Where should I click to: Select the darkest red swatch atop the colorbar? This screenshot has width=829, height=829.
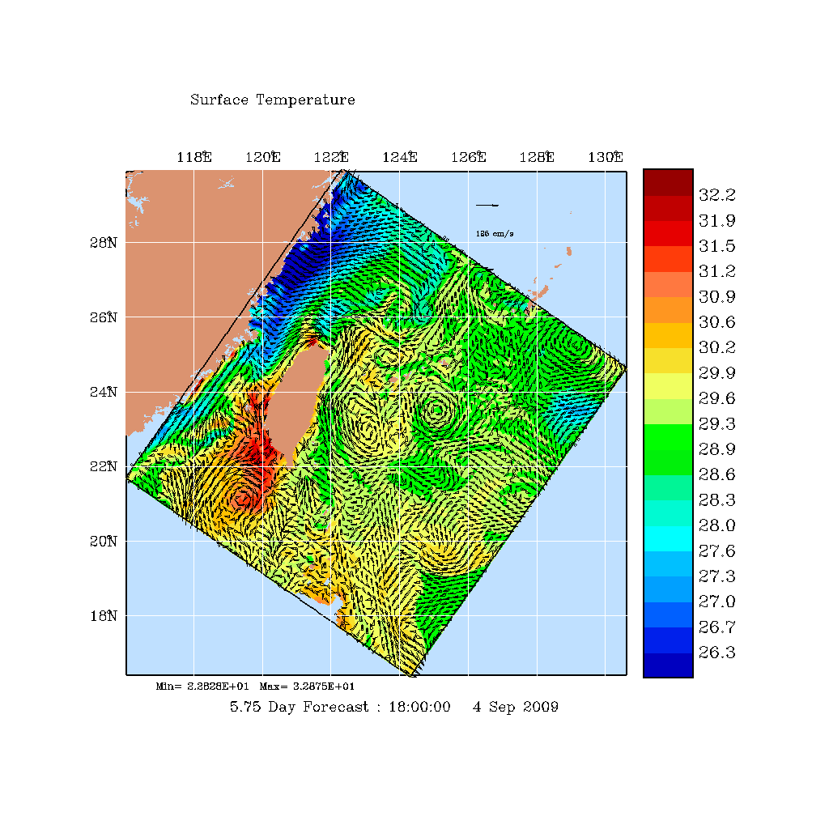[668, 182]
